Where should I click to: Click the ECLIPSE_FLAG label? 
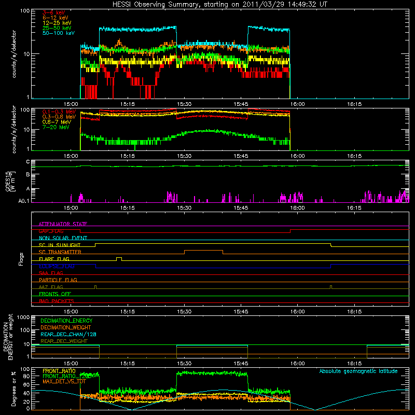[x=57, y=266]
